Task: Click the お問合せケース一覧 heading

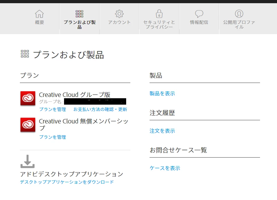Action: click(x=178, y=150)
